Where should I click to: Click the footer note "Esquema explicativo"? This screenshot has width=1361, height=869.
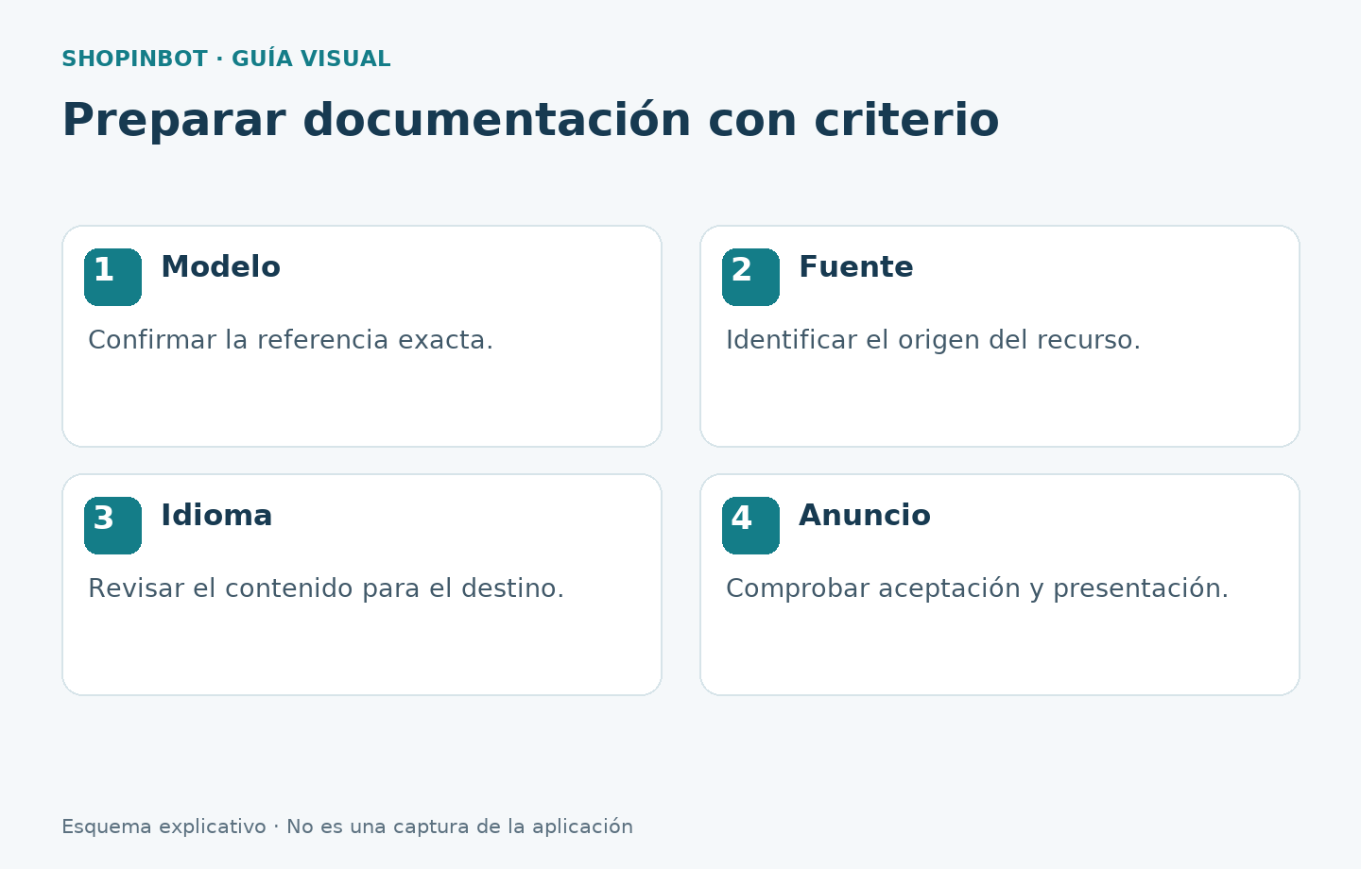tap(164, 827)
